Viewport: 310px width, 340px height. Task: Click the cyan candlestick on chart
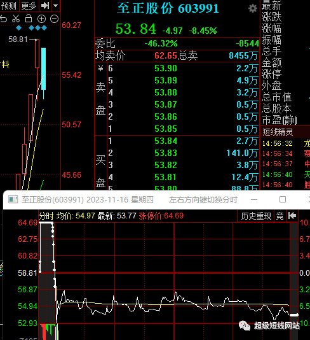pyautogui.click(x=43, y=69)
